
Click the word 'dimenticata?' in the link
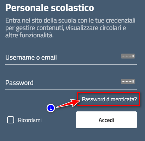pyautogui.click(x=122, y=99)
